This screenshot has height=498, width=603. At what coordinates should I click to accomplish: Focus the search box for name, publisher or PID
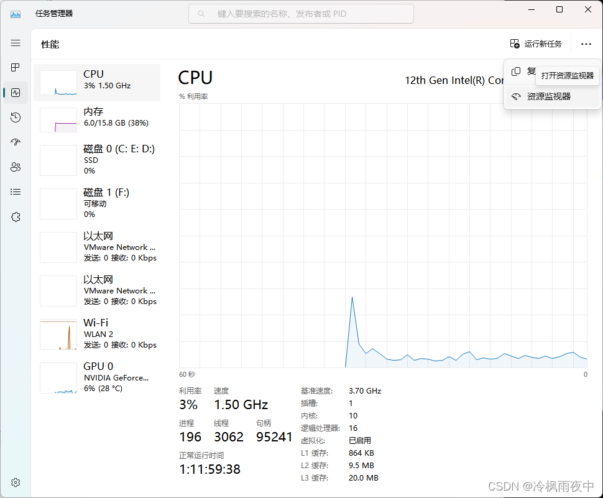(x=301, y=14)
